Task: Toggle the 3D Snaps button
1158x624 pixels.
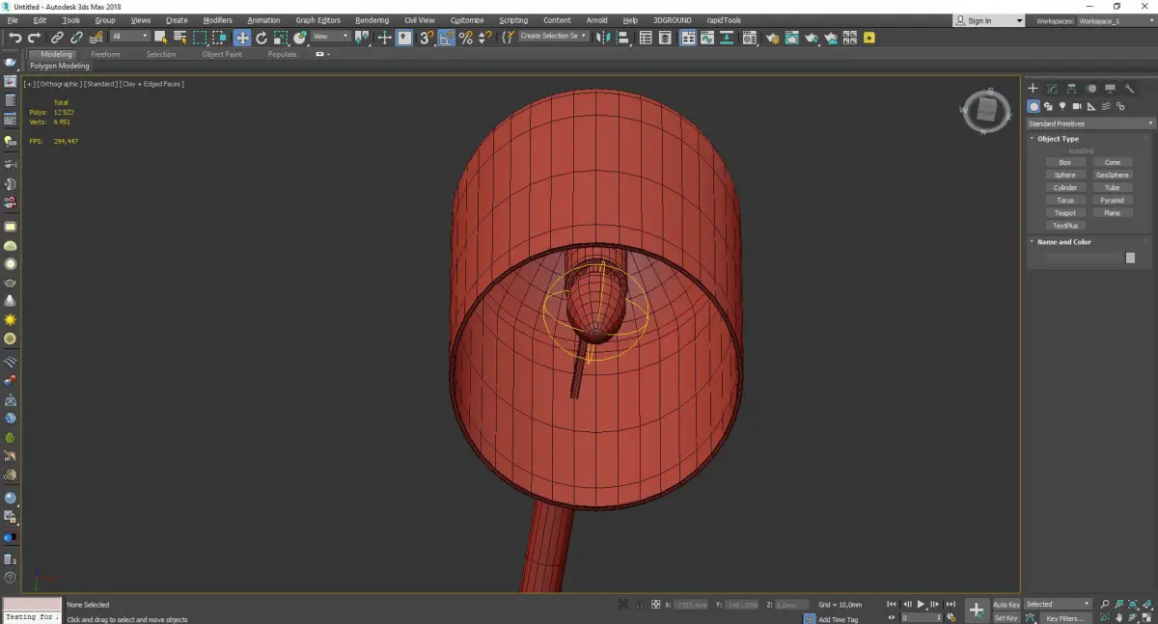Action: [x=426, y=38]
